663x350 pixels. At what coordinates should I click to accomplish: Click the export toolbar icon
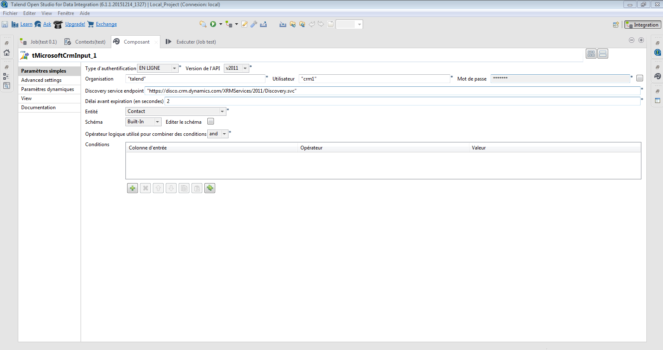(263, 24)
